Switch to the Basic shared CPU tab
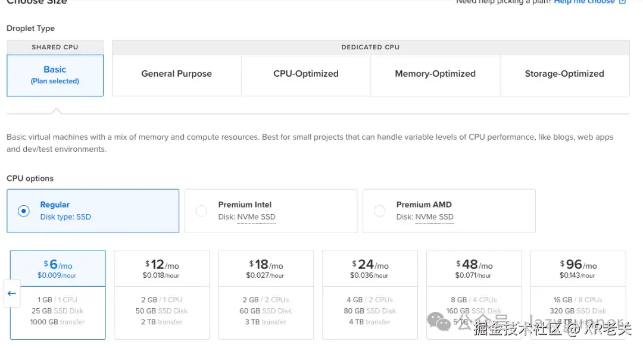 (55, 75)
